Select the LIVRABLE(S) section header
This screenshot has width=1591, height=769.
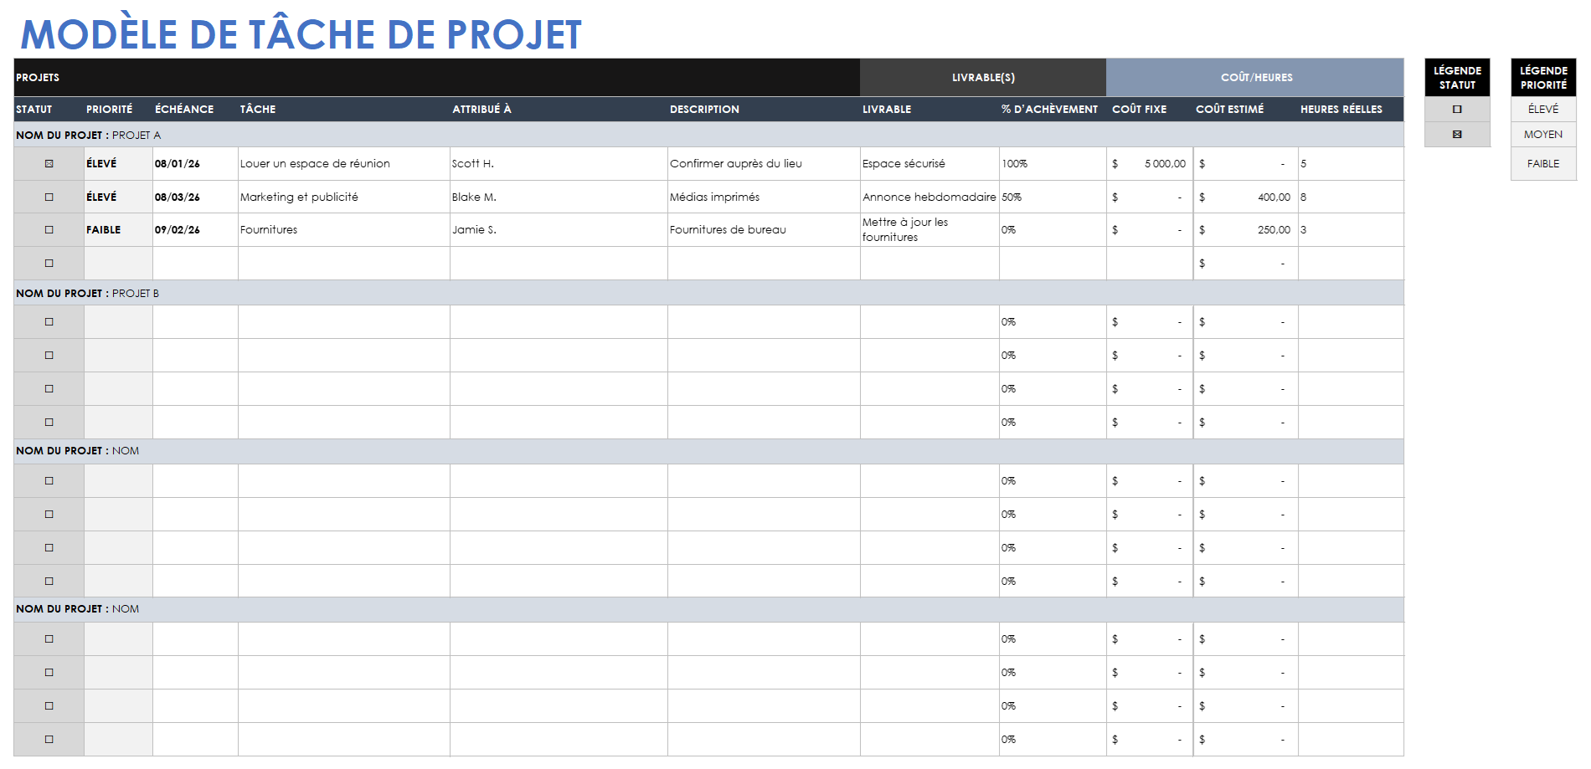coord(983,78)
